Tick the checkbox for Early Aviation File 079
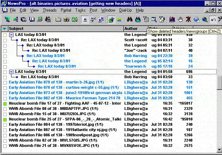 (5, 82)
